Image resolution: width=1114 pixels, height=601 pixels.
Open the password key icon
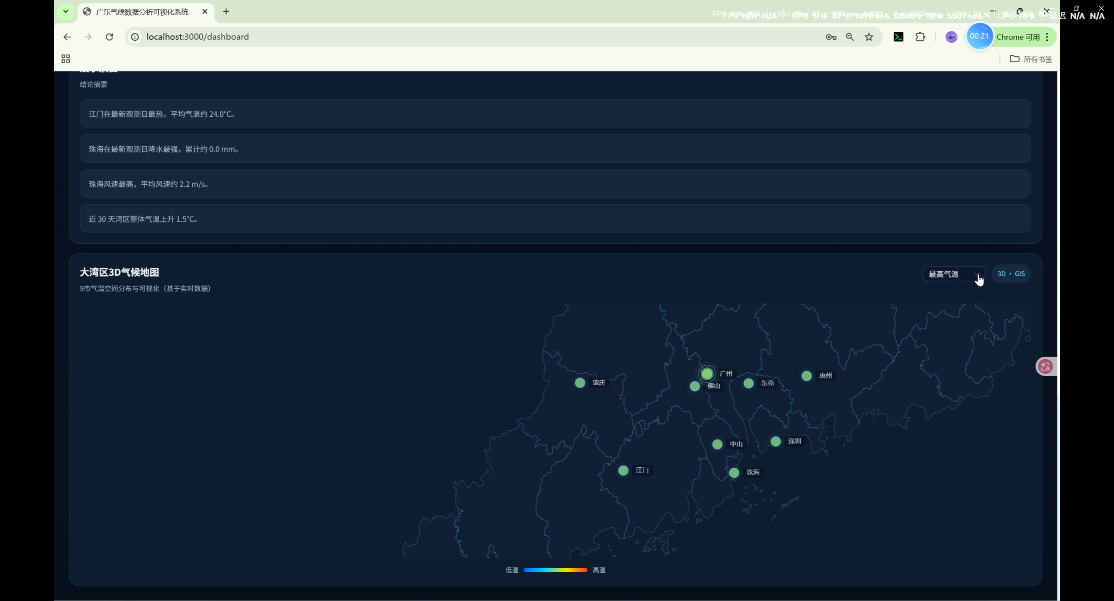pos(831,37)
